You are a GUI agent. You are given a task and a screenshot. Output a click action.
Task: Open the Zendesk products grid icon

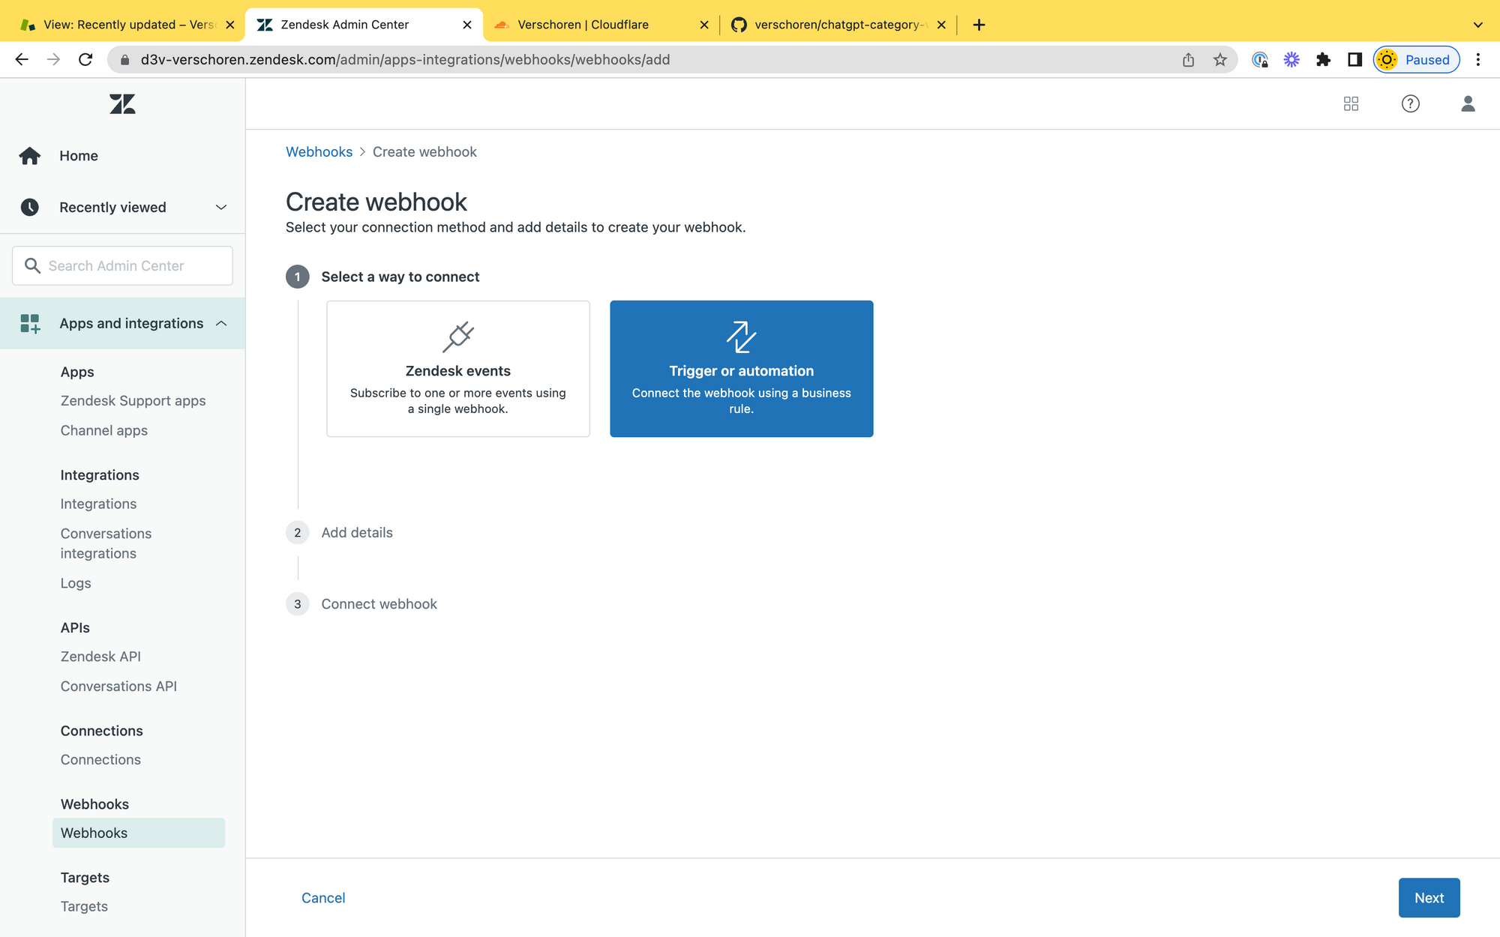(x=1351, y=103)
